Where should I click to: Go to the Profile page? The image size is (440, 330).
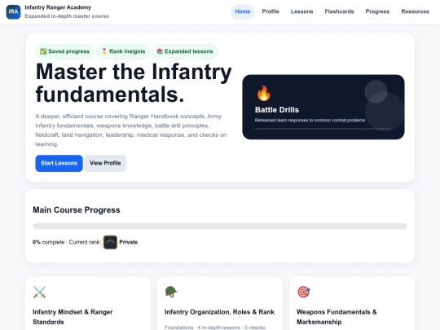pyautogui.click(x=271, y=11)
